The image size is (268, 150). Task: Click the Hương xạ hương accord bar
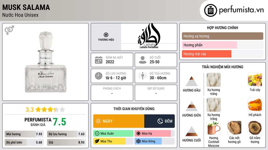tap(222, 36)
